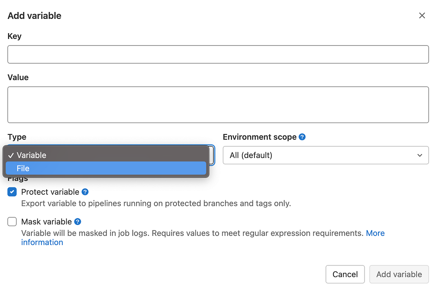Toggle Protect variable by clicking its label
The height and width of the screenshot is (292, 437).
(x=50, y=192)
